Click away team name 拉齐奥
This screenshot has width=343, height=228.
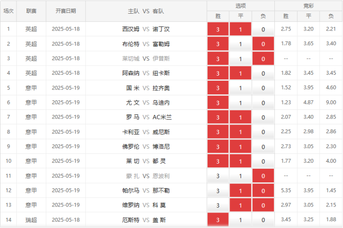tap(161, 88)
